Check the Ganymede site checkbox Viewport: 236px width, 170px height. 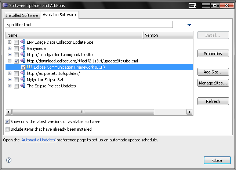[x=16, y=48]
